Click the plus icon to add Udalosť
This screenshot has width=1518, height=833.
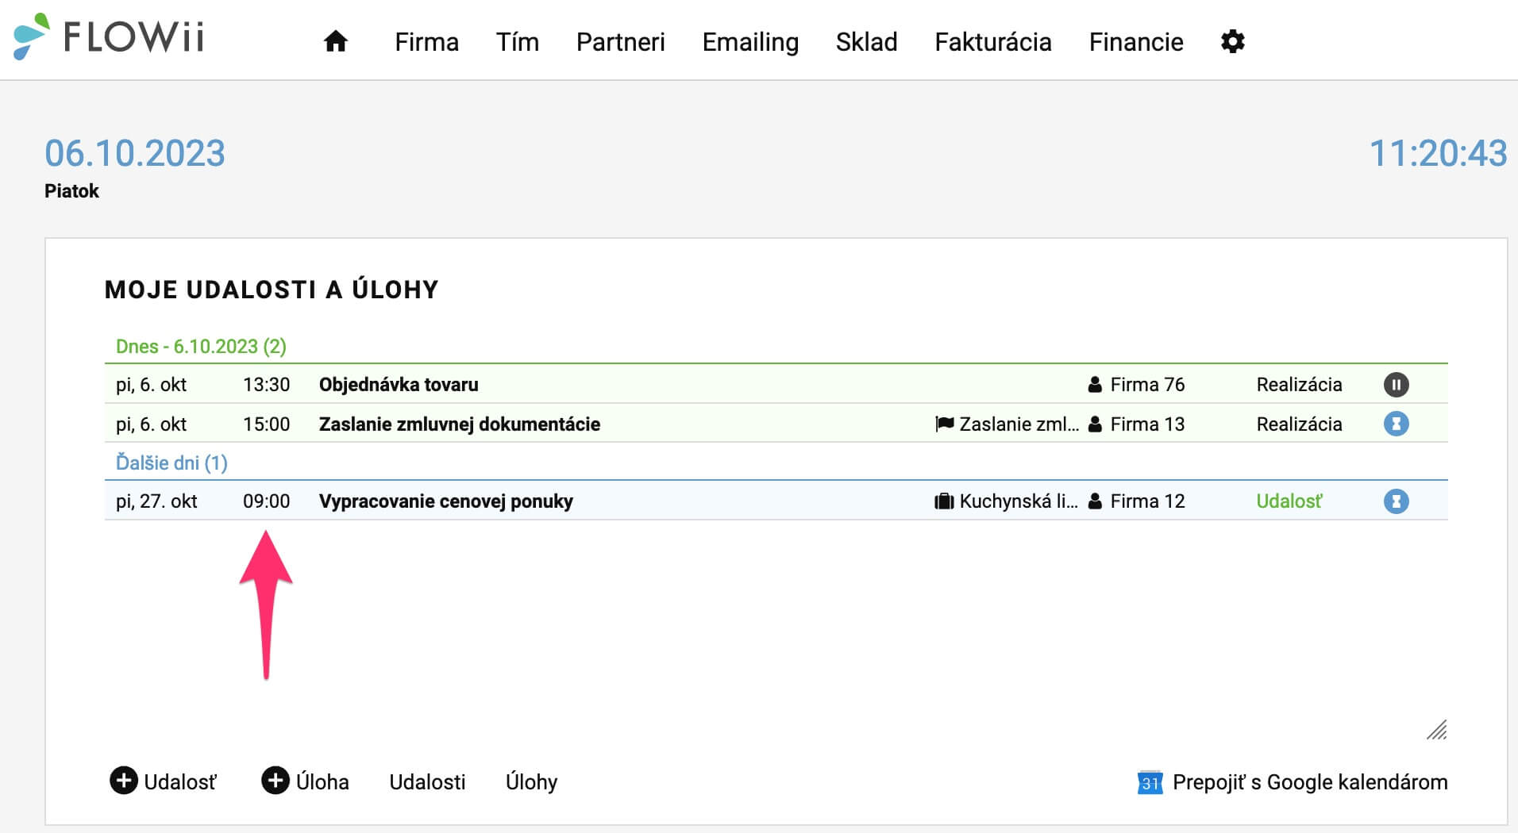click(x=123, y=781)
